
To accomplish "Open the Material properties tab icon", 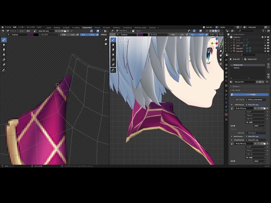I will pos(227,115).
